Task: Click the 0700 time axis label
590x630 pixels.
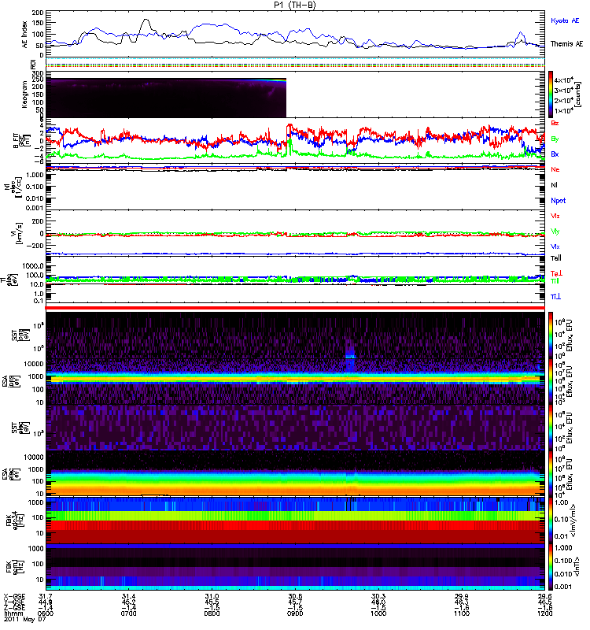Action: [128, 613]
